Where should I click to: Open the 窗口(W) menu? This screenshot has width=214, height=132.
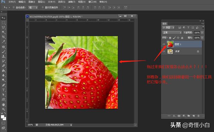(92, 2)
